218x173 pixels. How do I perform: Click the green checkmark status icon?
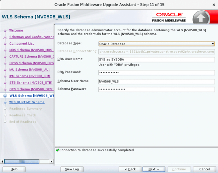click(x=57, y=150)
